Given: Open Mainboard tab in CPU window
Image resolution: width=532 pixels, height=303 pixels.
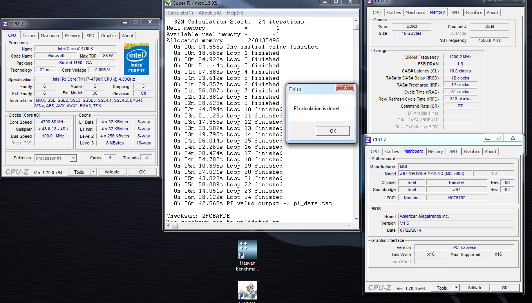Looking at the screenshot, I should coord(51,36).
